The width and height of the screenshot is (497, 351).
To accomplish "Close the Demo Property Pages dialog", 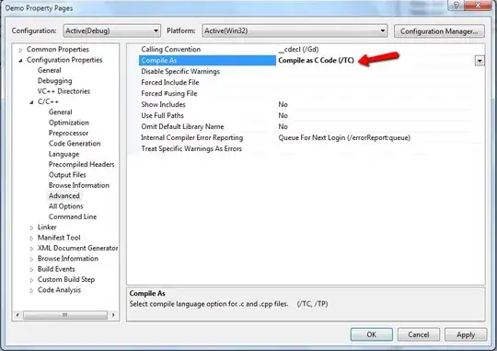I will 478,6.
